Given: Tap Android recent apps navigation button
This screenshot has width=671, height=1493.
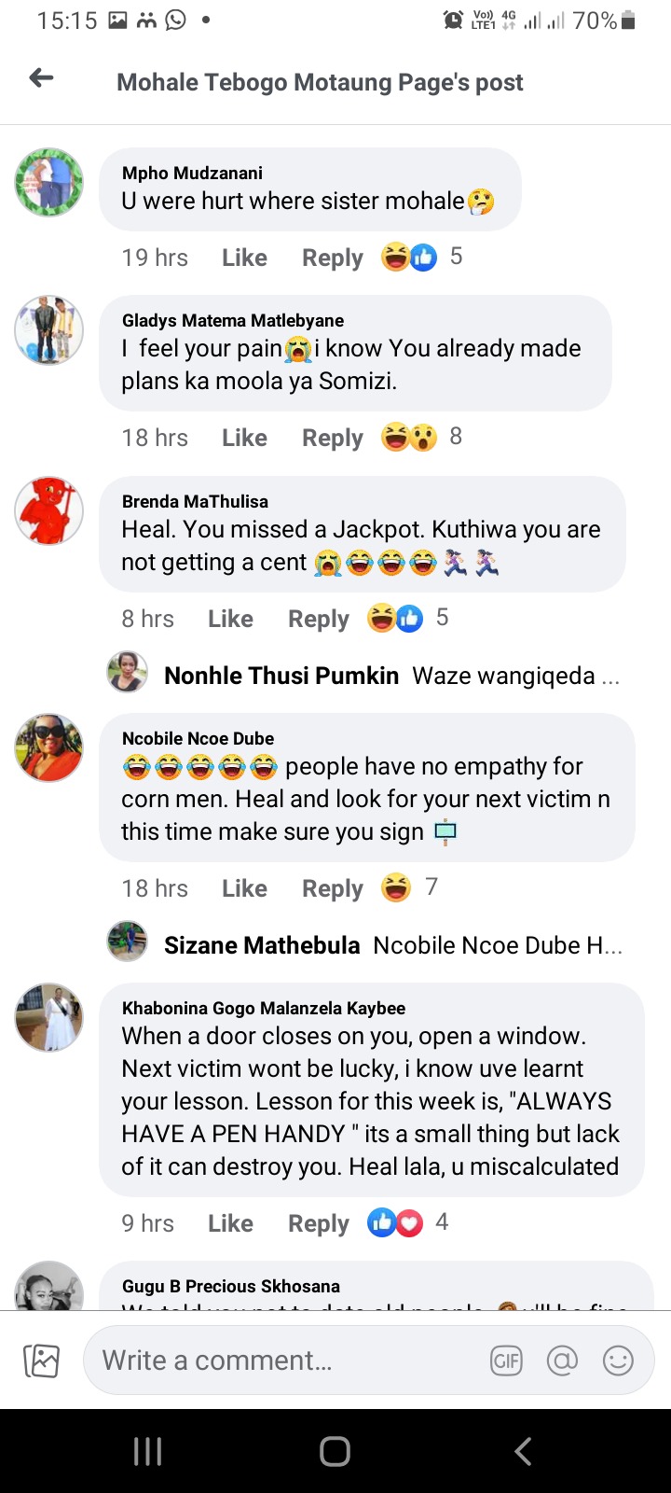Looking at the screenshot, I should click(x=148, y=1451).
